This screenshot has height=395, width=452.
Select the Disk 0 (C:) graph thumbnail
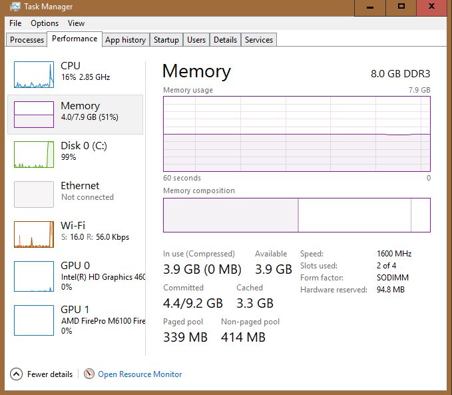(34, 155)
